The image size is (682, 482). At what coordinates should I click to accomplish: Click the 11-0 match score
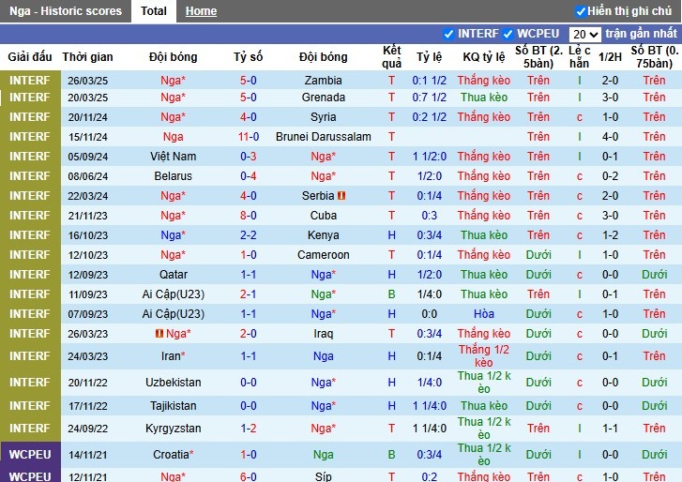click(248, 137)
